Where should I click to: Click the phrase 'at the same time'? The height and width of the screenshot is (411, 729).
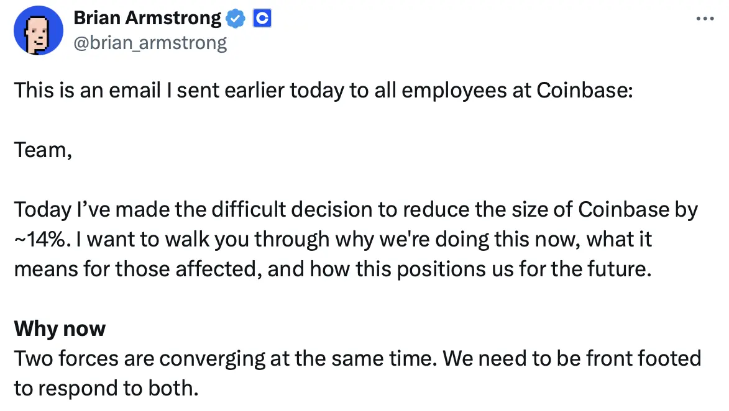coord(354,359)
